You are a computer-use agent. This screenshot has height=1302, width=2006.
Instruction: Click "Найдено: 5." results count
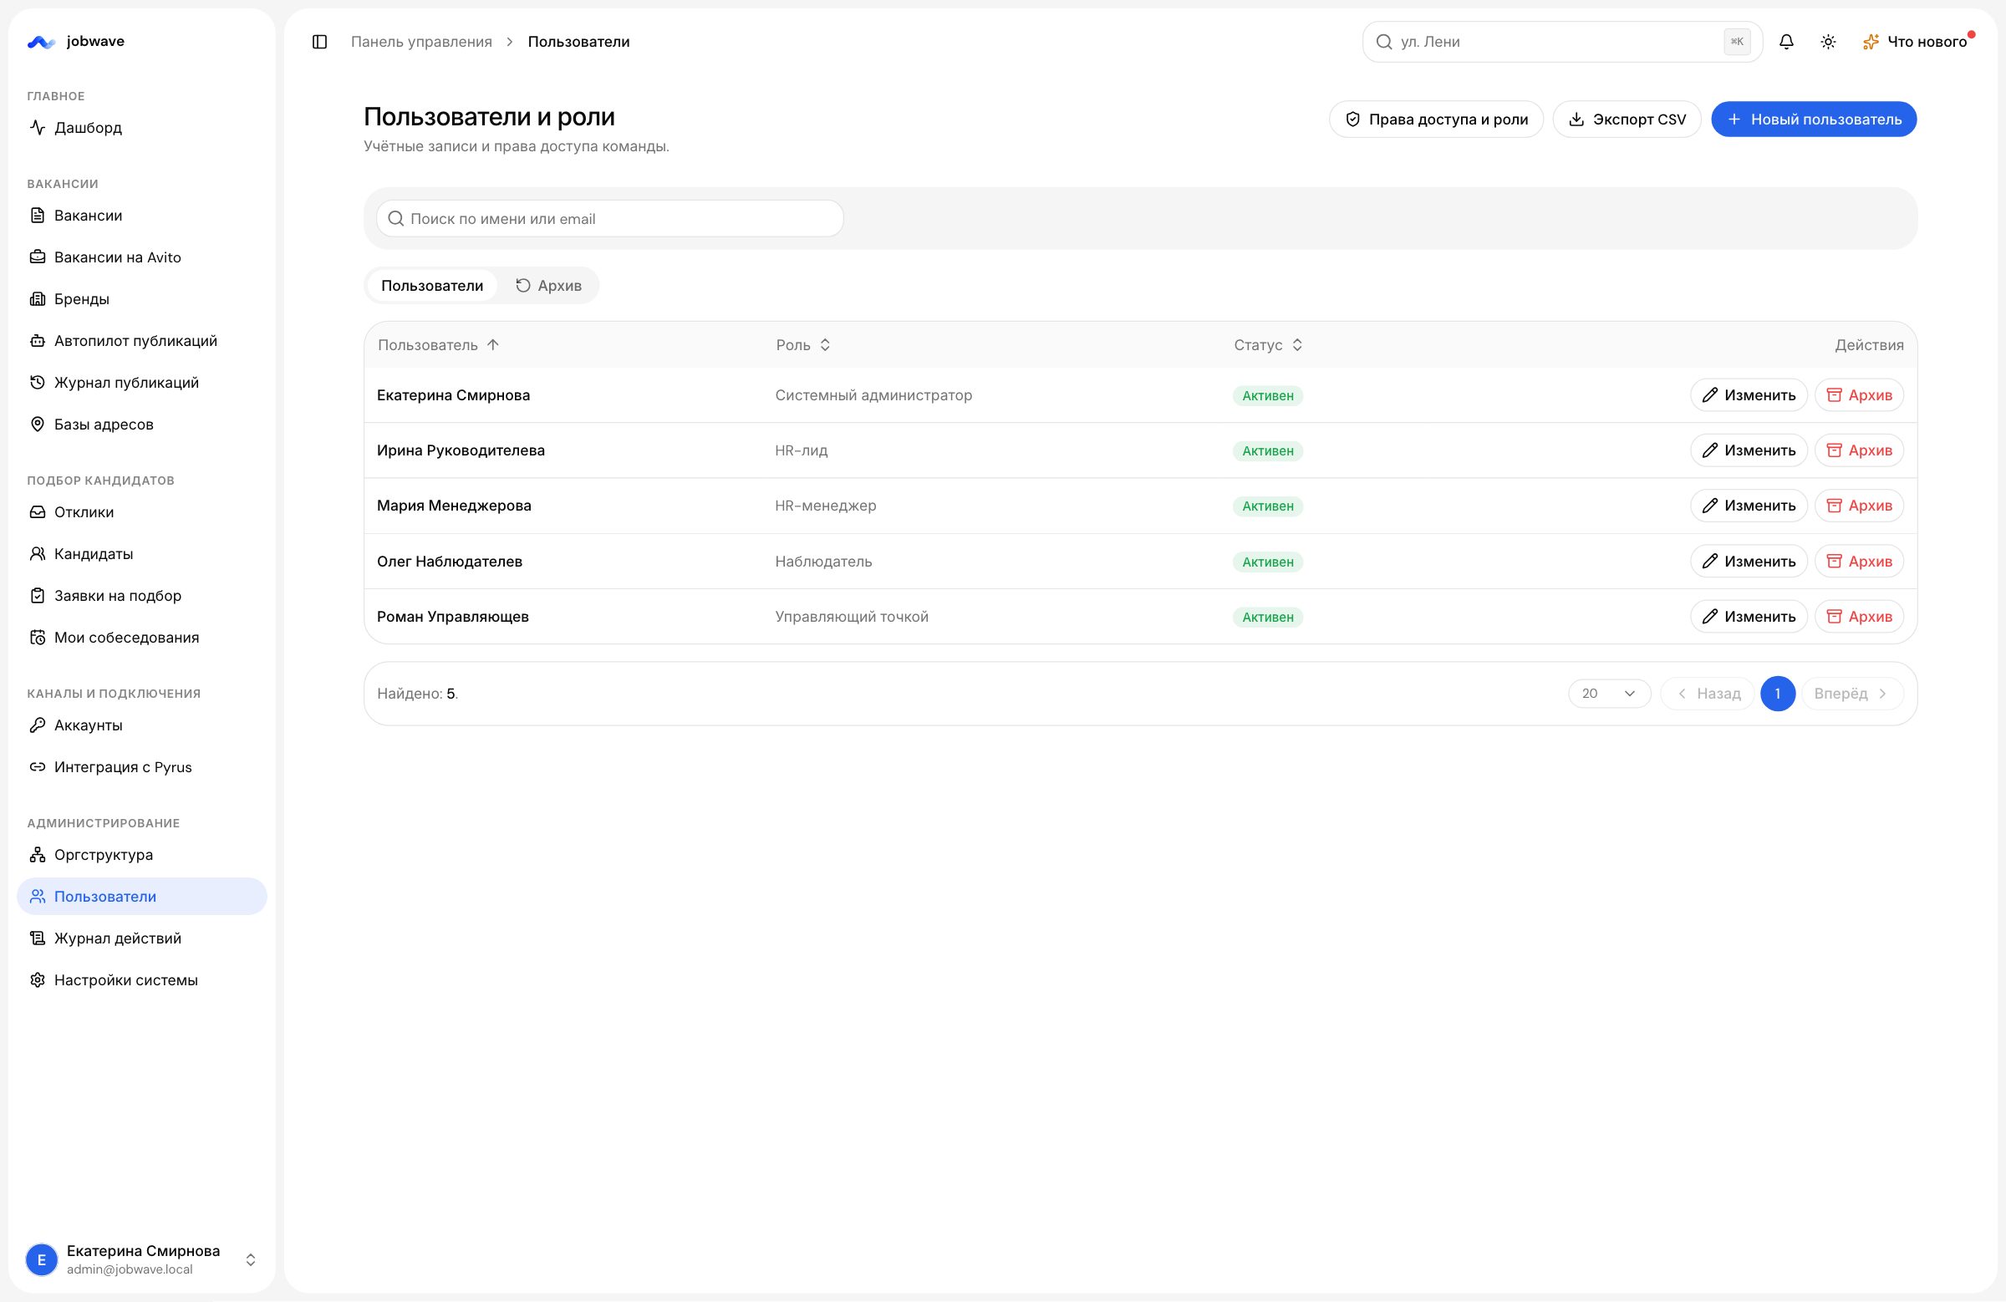tap(417, 693)
